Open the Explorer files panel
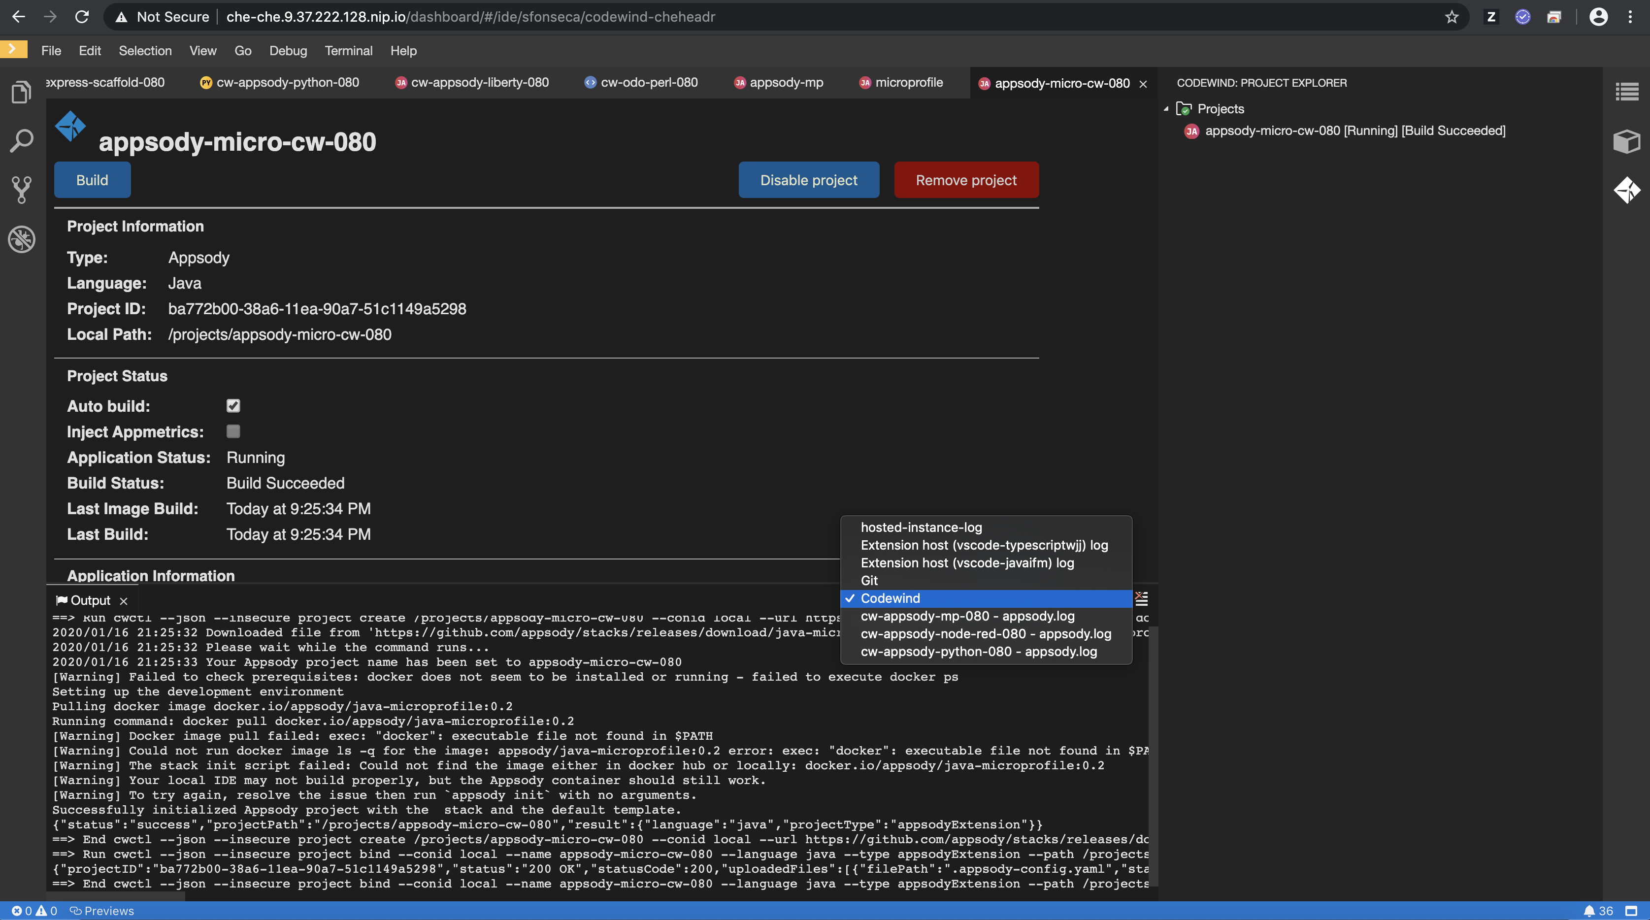 21,92
